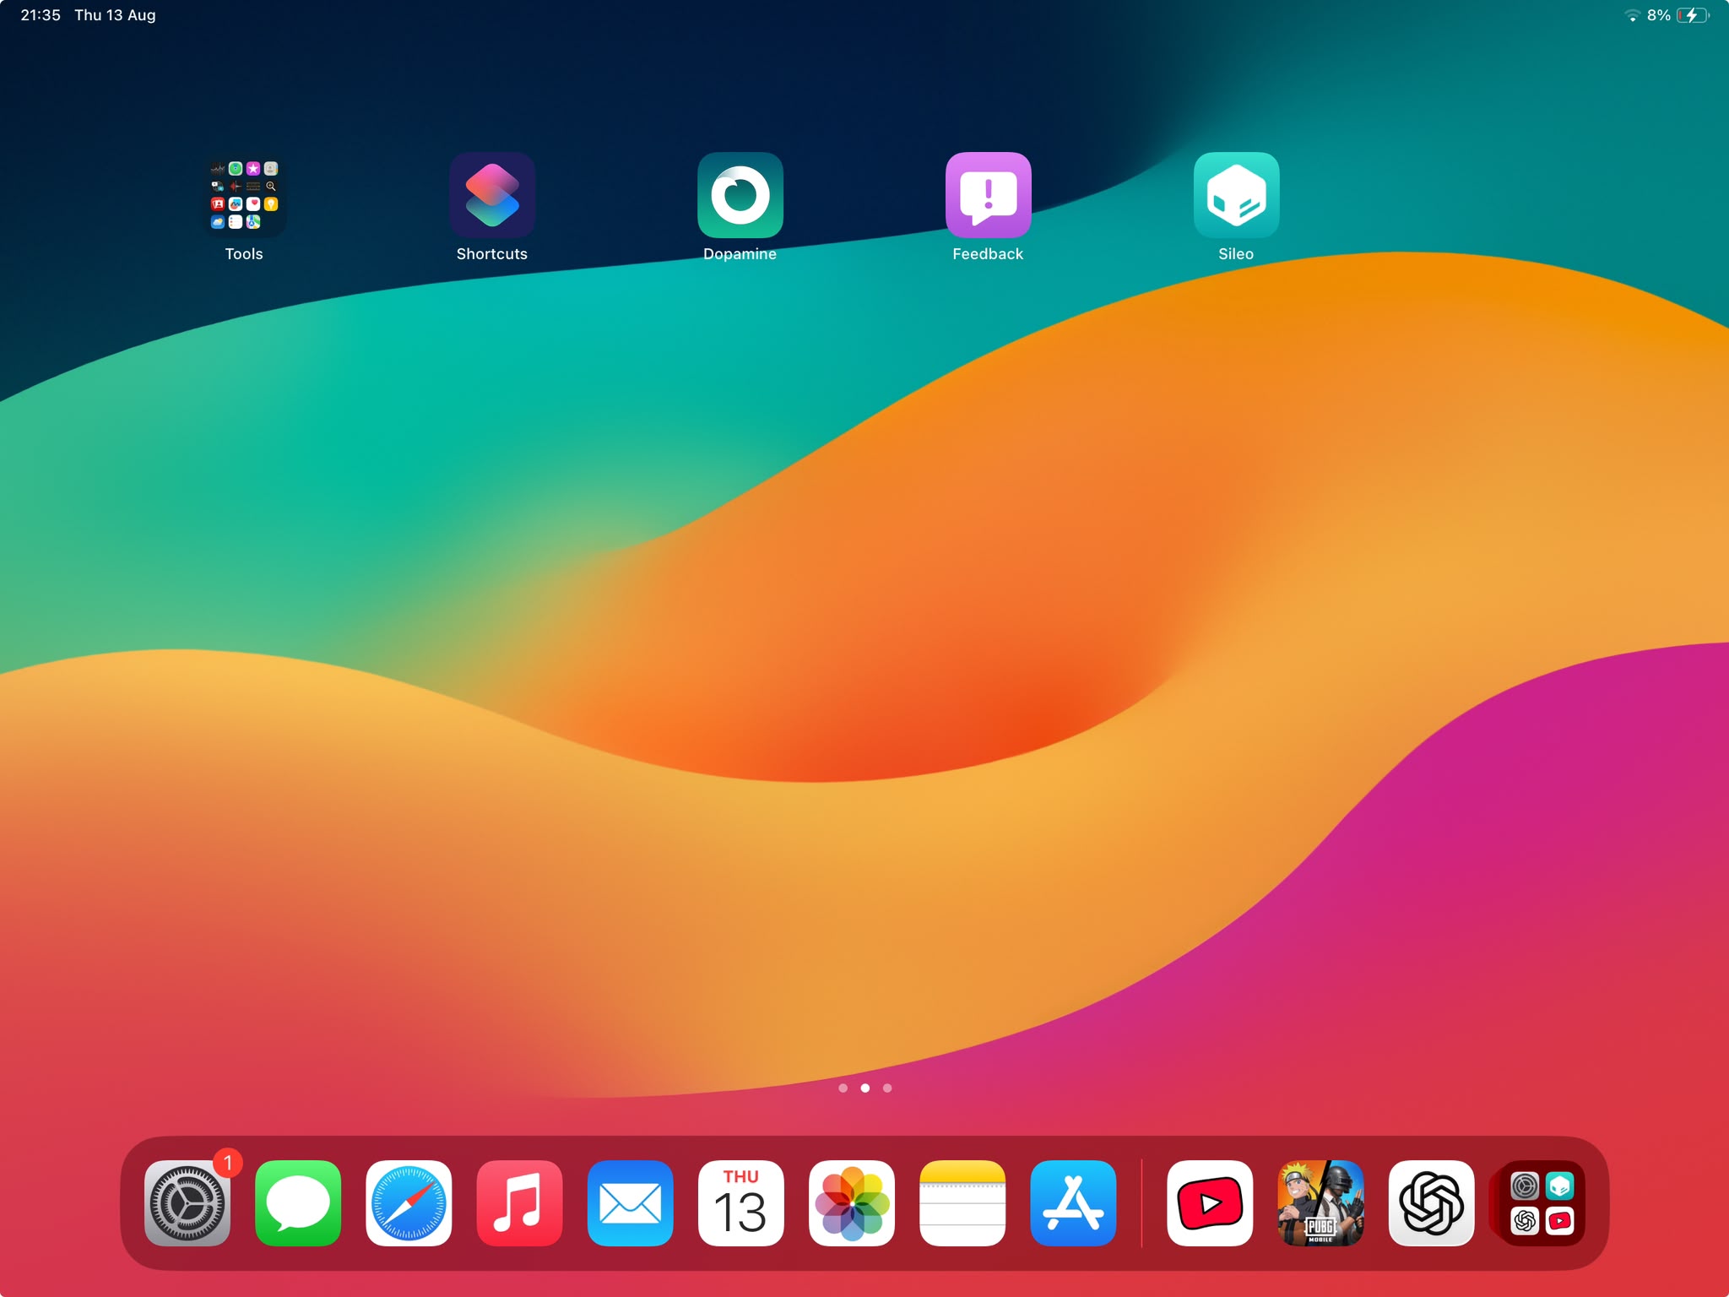The height and width of the screenshot is (1297, 1729).
Task: Tap the 21:35 clock in status bar
Action: [41, 15]
